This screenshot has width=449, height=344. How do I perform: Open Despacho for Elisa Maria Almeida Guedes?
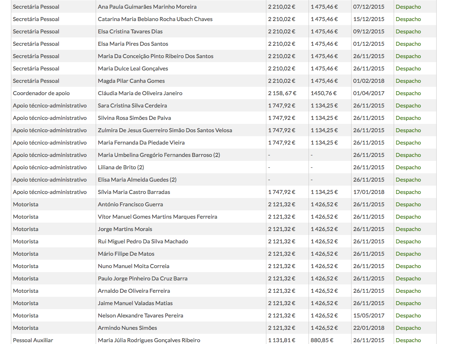pyautogui.click(x=408, y=180)
